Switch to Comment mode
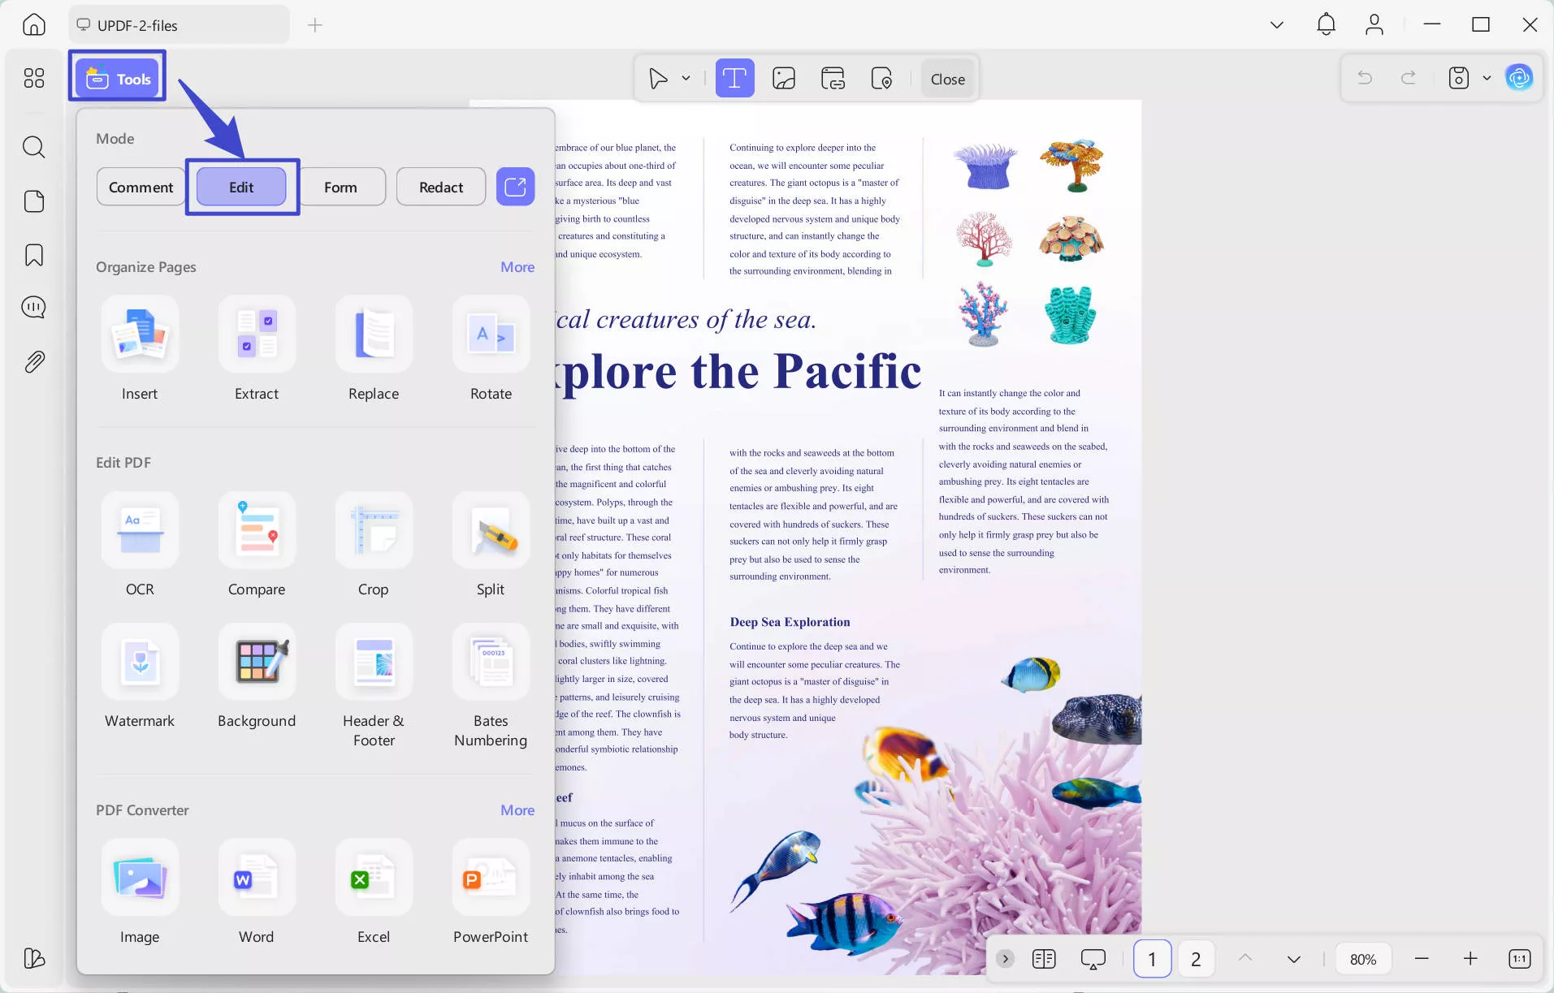The image size is (1554, 993). tap(141, 188)
